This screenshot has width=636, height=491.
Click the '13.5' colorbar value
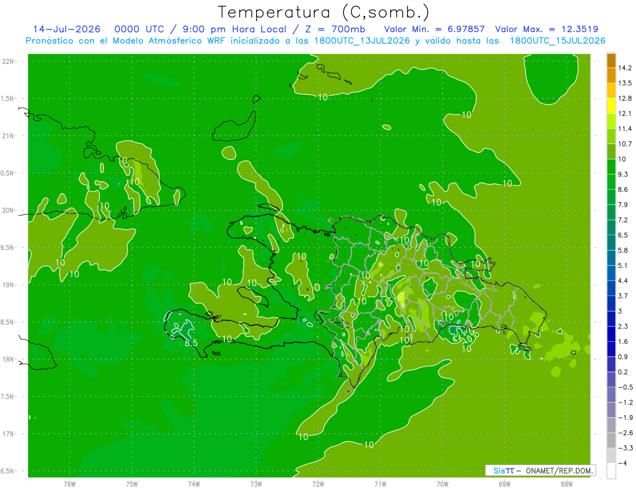pos(625,83)
